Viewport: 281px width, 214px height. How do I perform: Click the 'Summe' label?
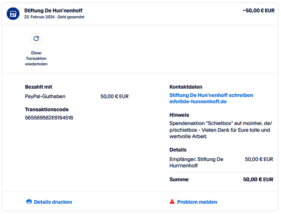pyautogui.click(x=179, y=179)
